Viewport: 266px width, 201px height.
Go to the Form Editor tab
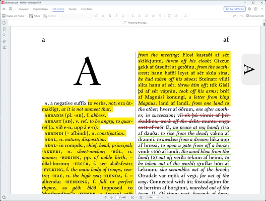tap(87, 9)
